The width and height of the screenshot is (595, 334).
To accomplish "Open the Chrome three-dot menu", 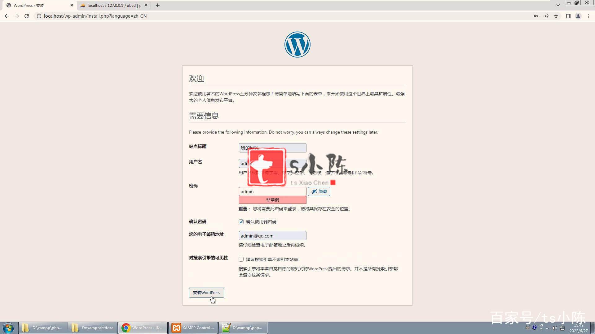I will tap(588, 16).
